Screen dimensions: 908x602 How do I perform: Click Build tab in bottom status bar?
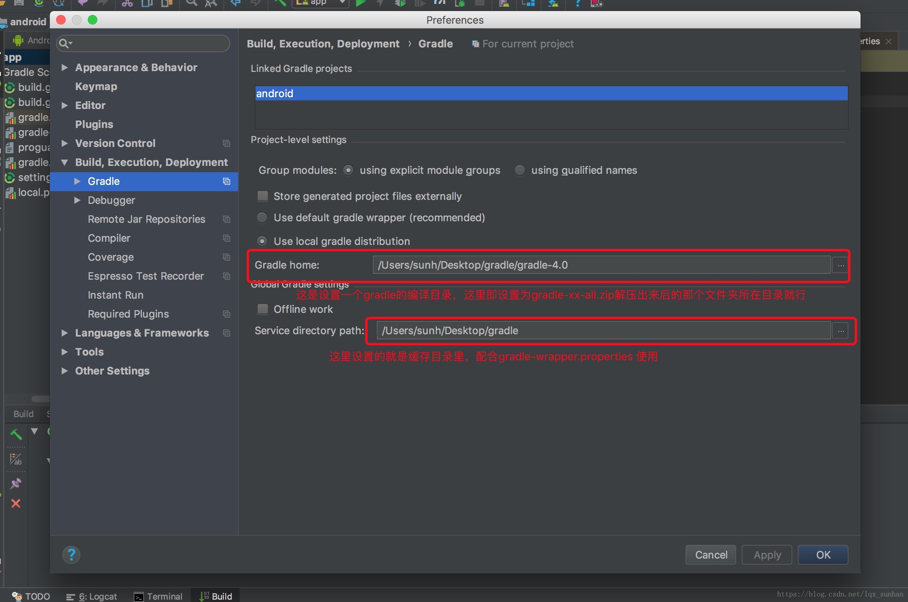(x=216, y=596)
